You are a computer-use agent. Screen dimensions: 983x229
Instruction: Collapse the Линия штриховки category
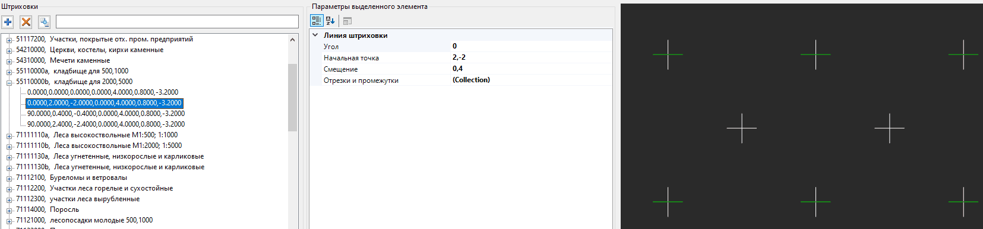[x=315, y=35]
